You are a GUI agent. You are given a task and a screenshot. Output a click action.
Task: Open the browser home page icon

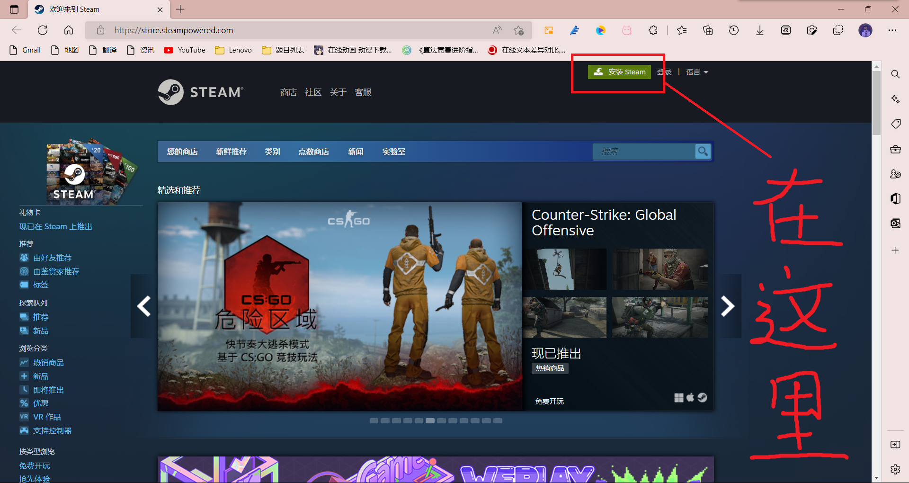click(x=69, y=30)
